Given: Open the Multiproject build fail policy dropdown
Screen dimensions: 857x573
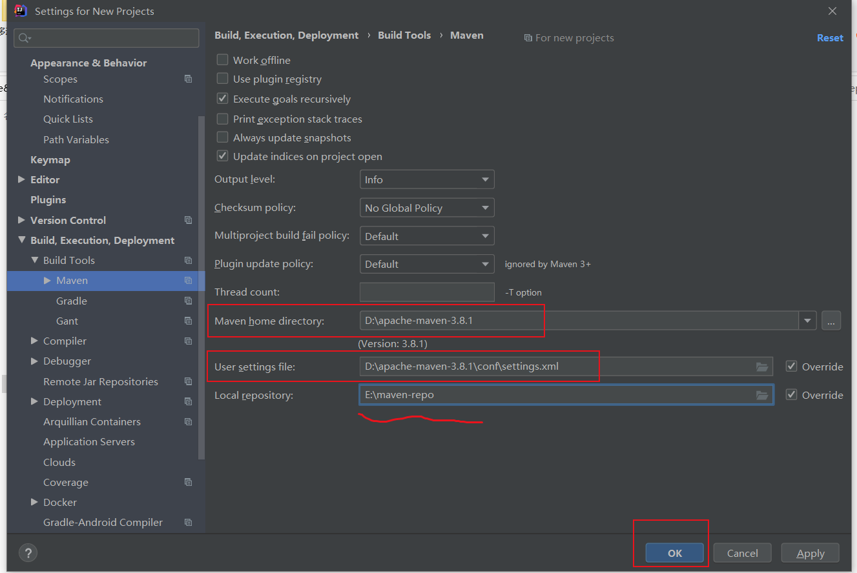Looking at the screenshot, I should (x=427, y=236).
